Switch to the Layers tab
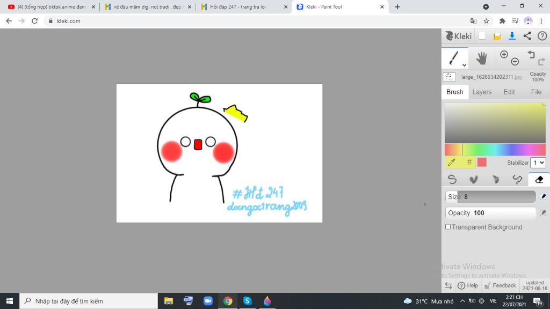This screenshot has height=309, width=550. pyautogui.click(x=482, y=92)
